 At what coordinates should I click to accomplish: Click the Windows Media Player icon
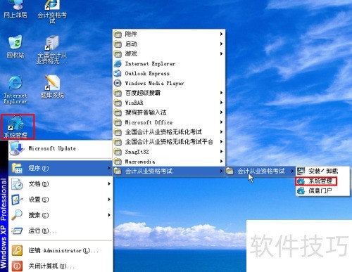pyautogui.click(x=118, y=83)
